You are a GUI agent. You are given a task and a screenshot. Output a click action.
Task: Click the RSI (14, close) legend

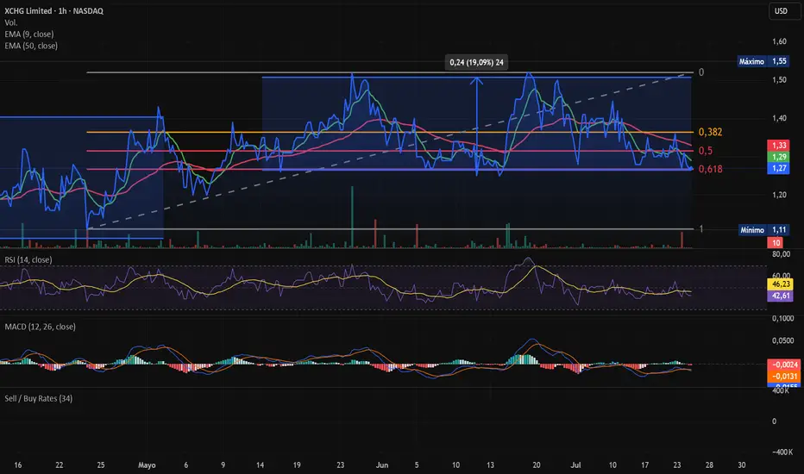point(28,259)
